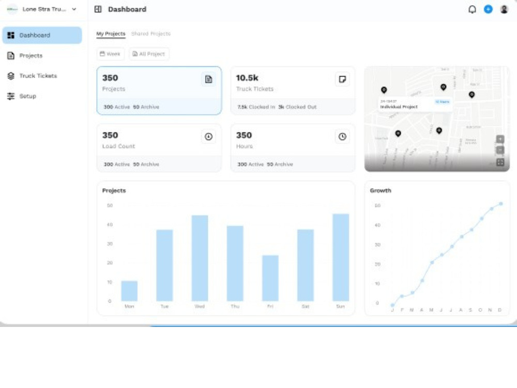Click the top-right map pin
Viewport: 517px width, 388px height.
tap(472, 95)
